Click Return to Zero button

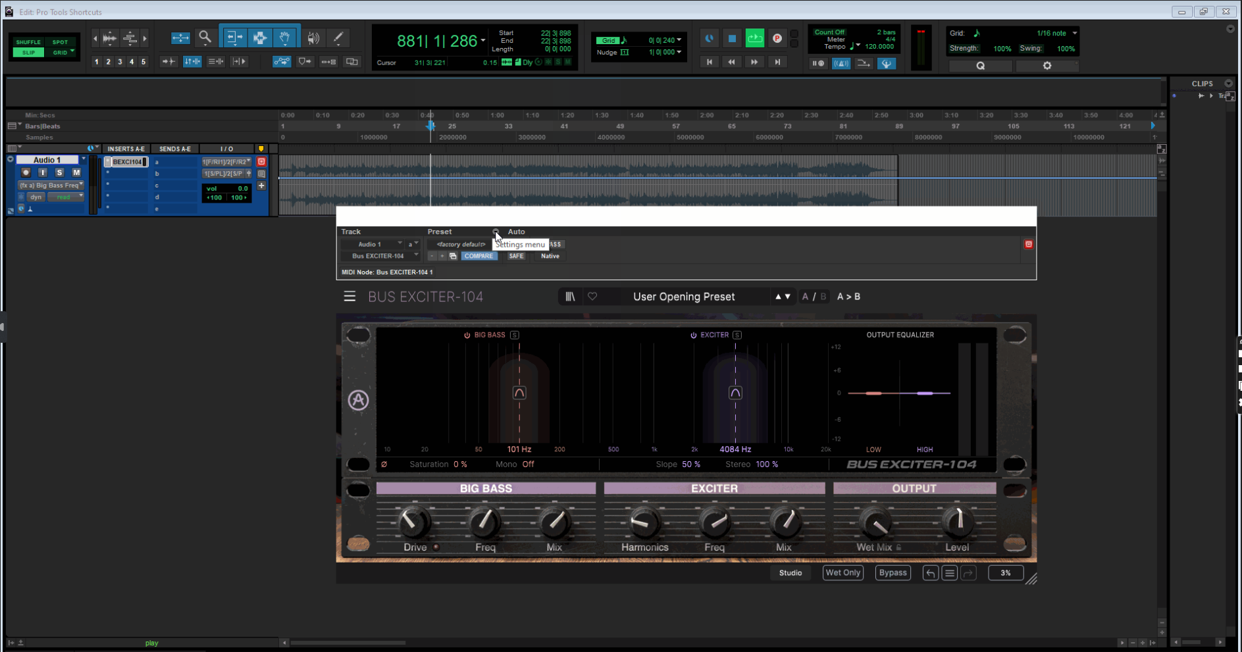710,62
